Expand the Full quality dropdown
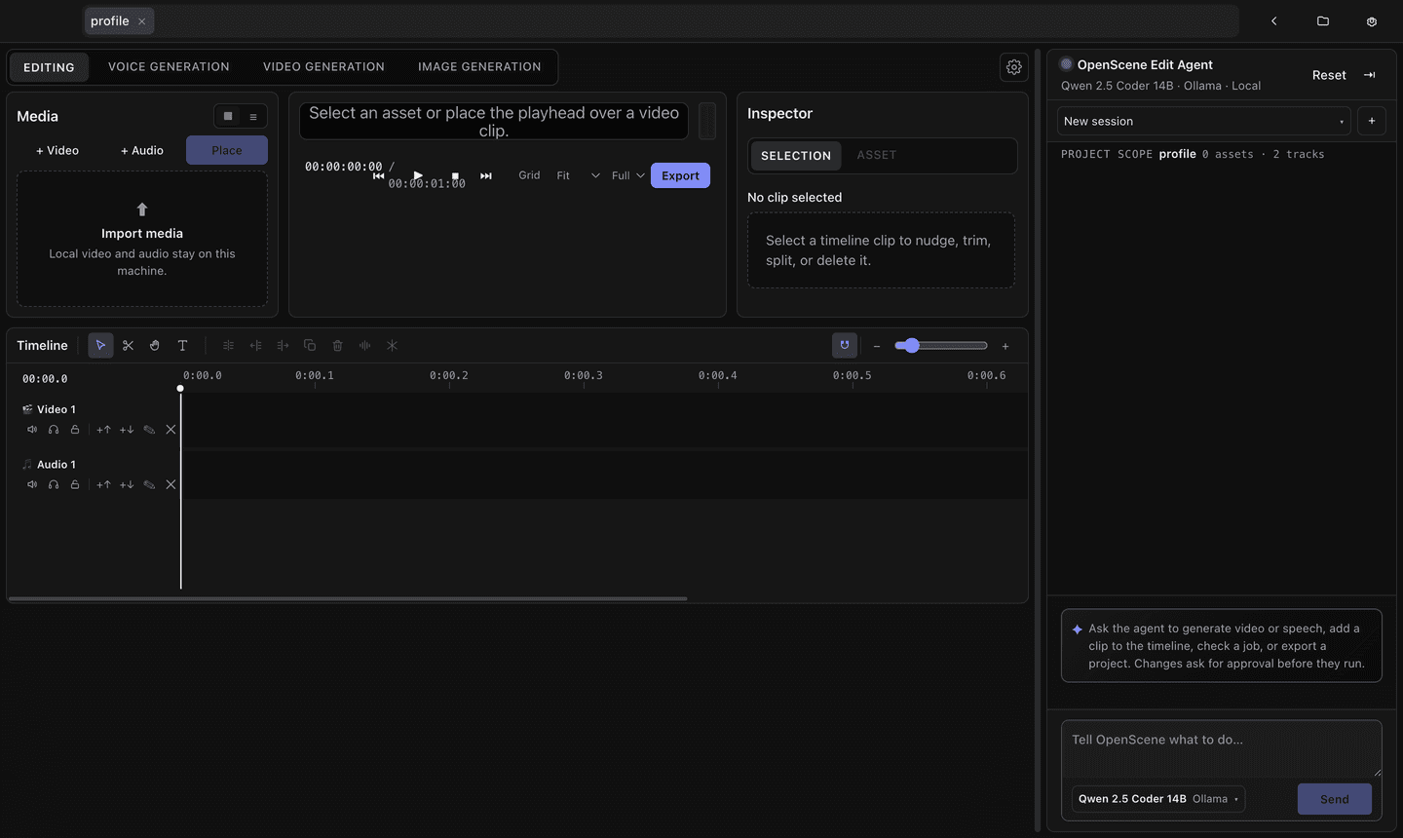 [x=628, y=175]
